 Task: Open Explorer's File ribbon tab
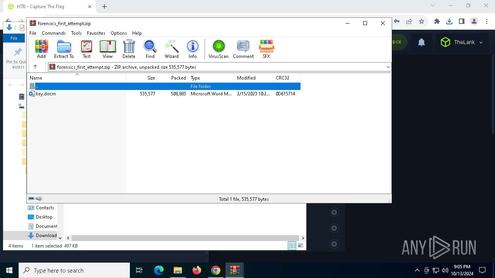tap(14, 38)
